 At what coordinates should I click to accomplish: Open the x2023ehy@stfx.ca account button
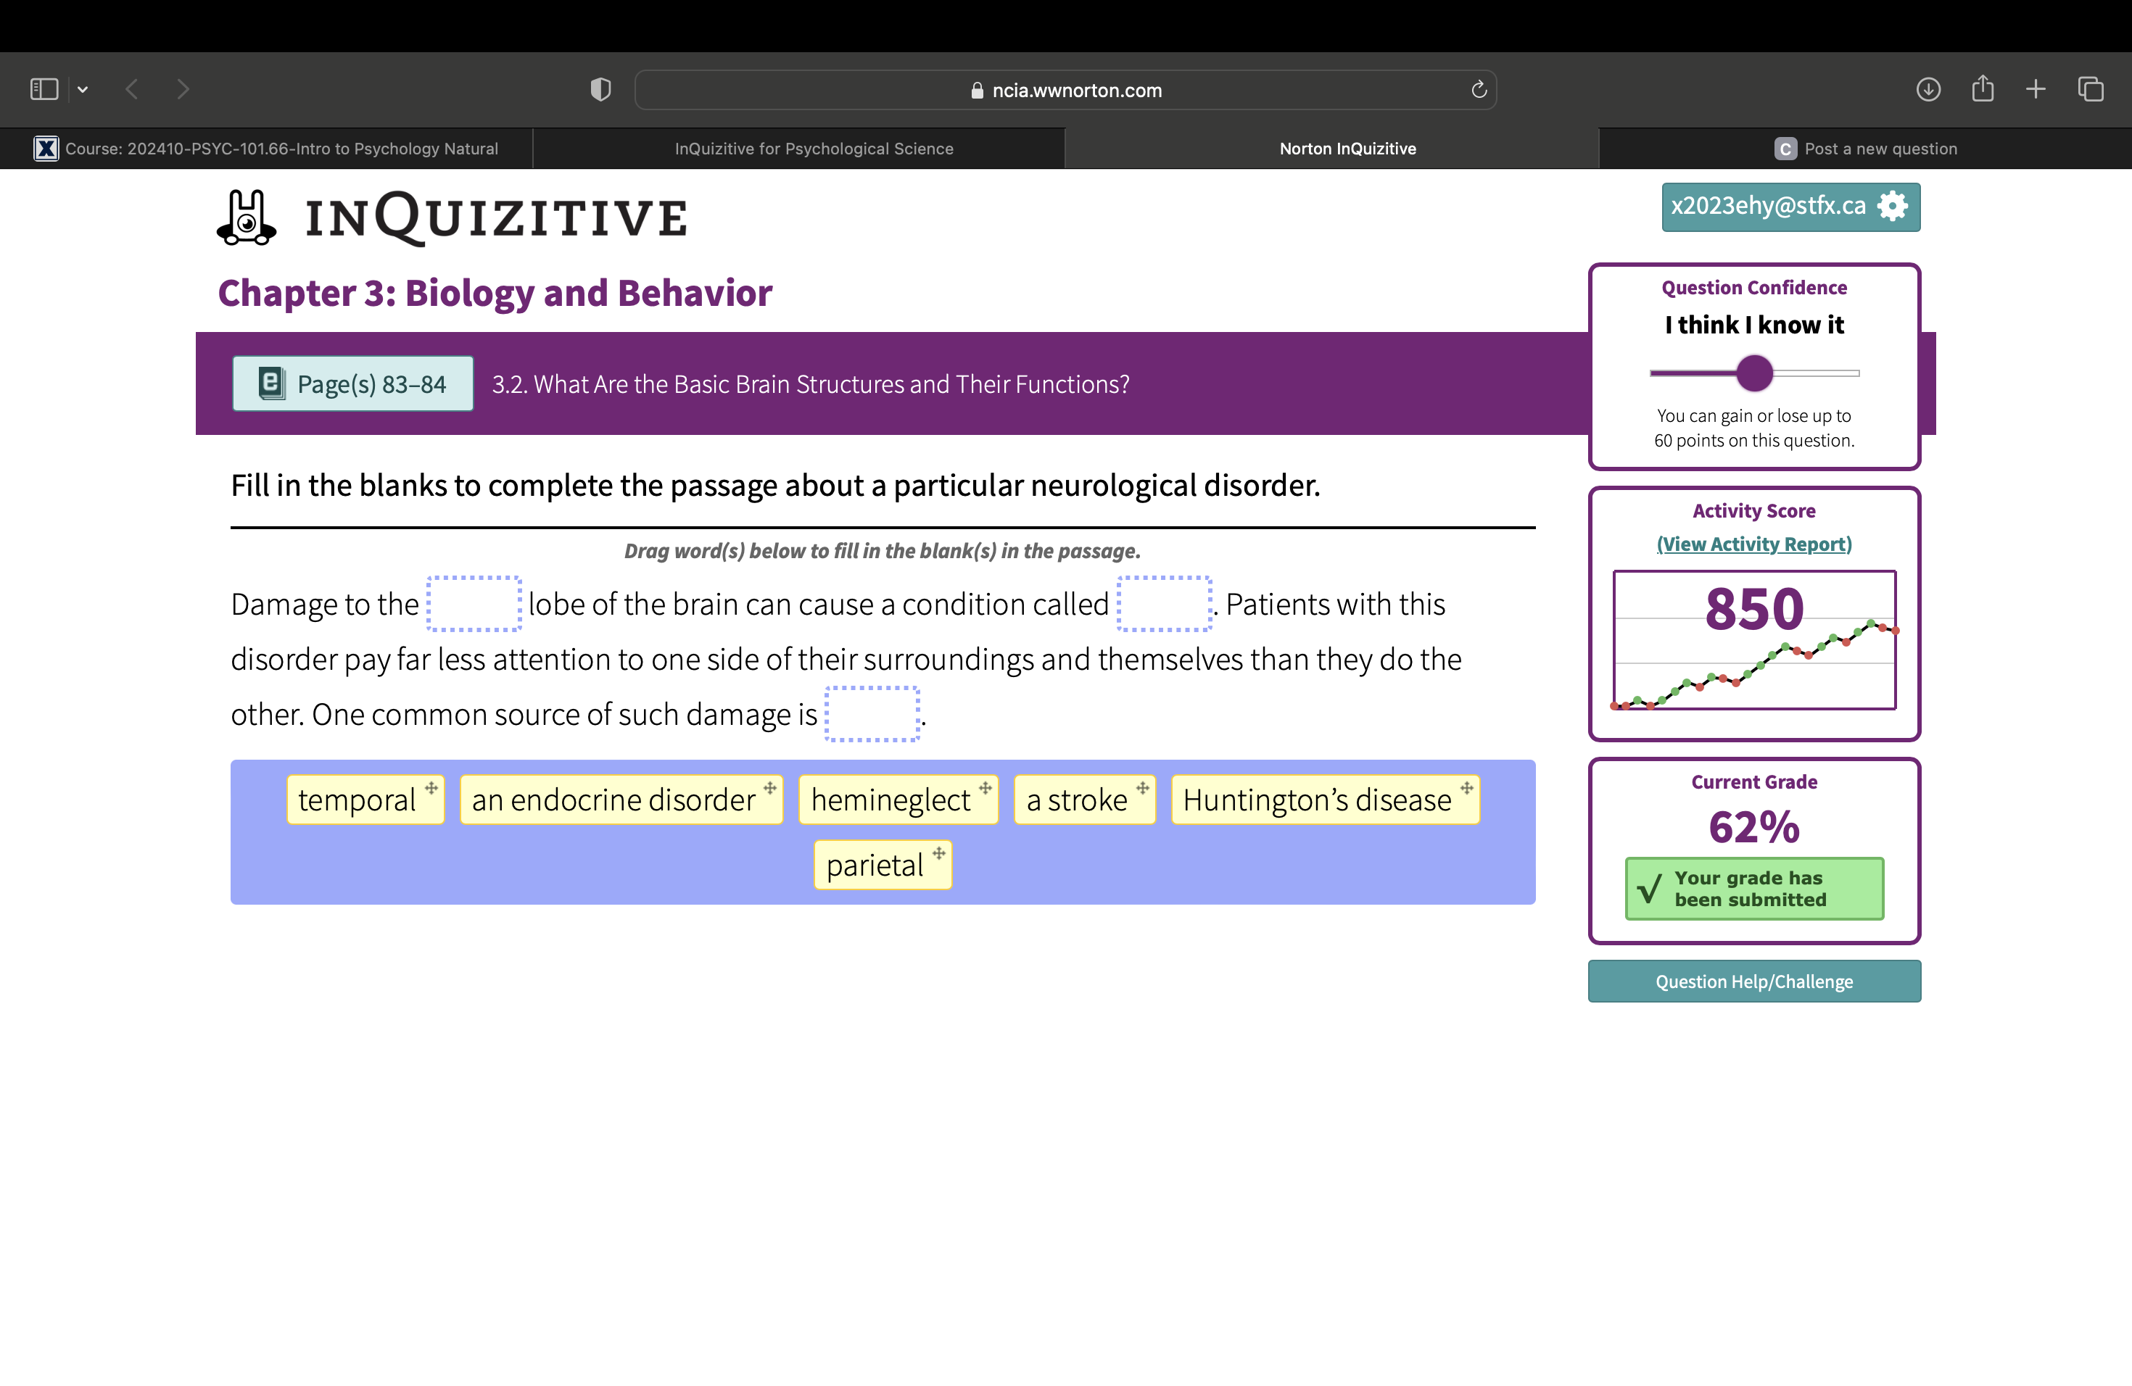[x=1790, y=207]
